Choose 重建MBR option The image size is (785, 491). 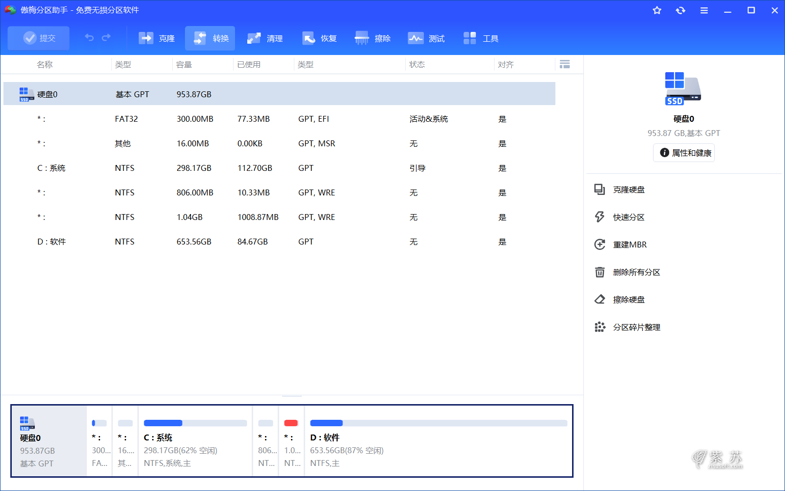pos(629,245)
